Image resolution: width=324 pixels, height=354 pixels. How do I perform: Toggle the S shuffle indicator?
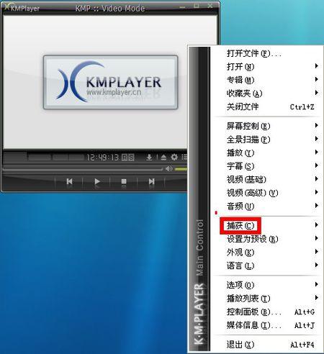(x=131, y=158)
